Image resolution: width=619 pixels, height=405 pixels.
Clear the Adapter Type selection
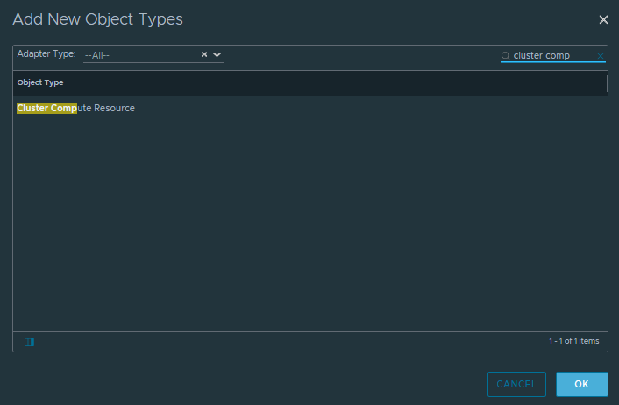pyautogui.click(x=204, y=54)
